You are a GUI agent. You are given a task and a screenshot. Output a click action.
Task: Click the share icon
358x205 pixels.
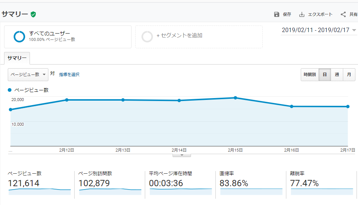[x=343, y=14]
